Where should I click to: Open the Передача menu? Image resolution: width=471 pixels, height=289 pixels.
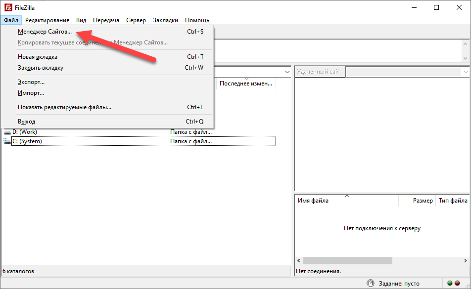point(106,20)
